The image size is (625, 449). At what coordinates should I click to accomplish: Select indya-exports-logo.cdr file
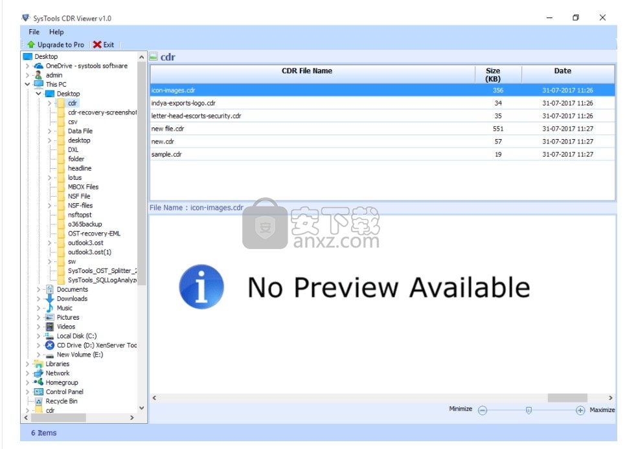(x=382, y=103)
